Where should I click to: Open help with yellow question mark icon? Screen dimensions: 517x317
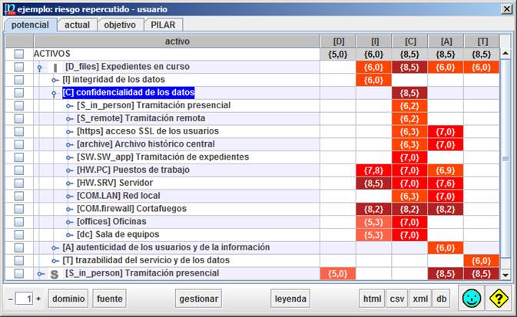[x=499, y=299]
